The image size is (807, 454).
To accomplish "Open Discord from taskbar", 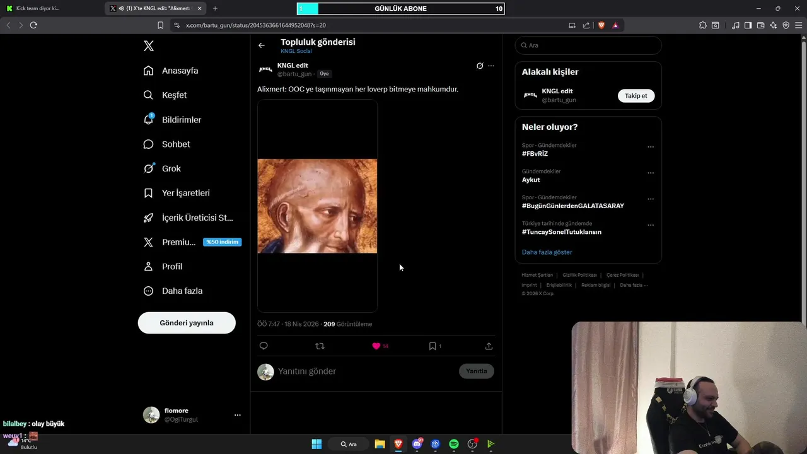I will click(417, 444).
